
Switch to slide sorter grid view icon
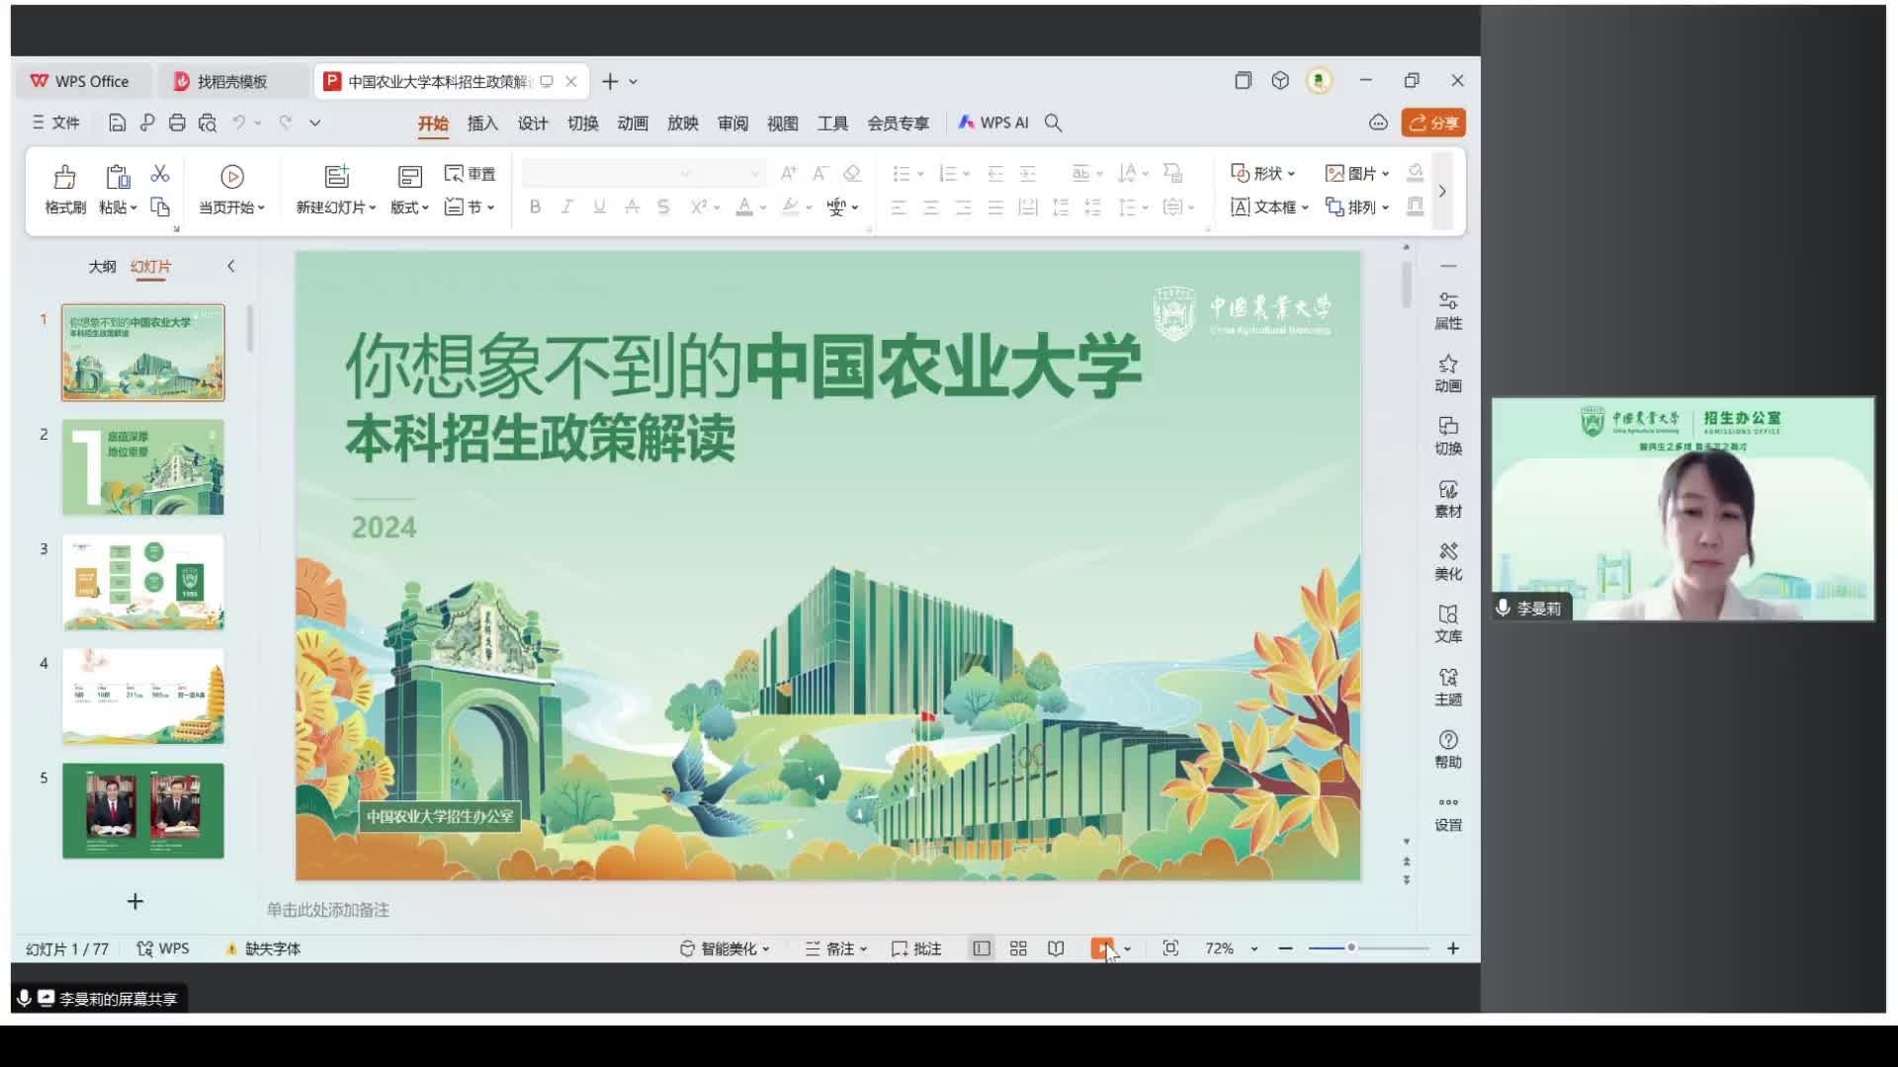(x=1018, y=948)
